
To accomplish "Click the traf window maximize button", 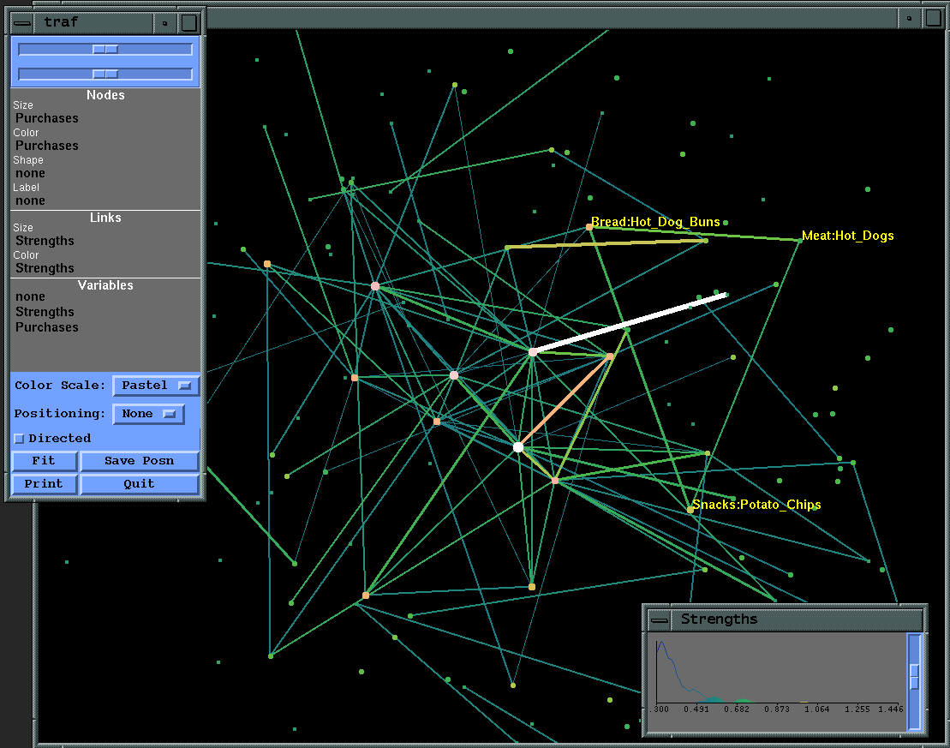I will point(189,23).
